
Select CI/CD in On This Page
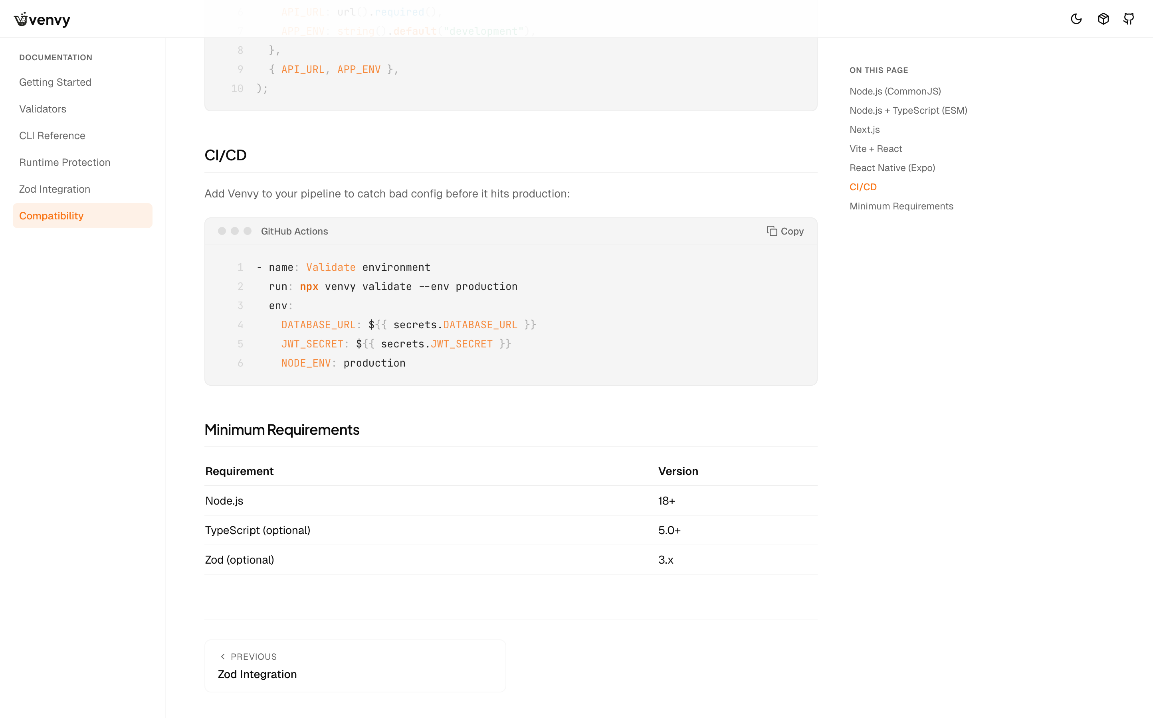click(863, 187)
